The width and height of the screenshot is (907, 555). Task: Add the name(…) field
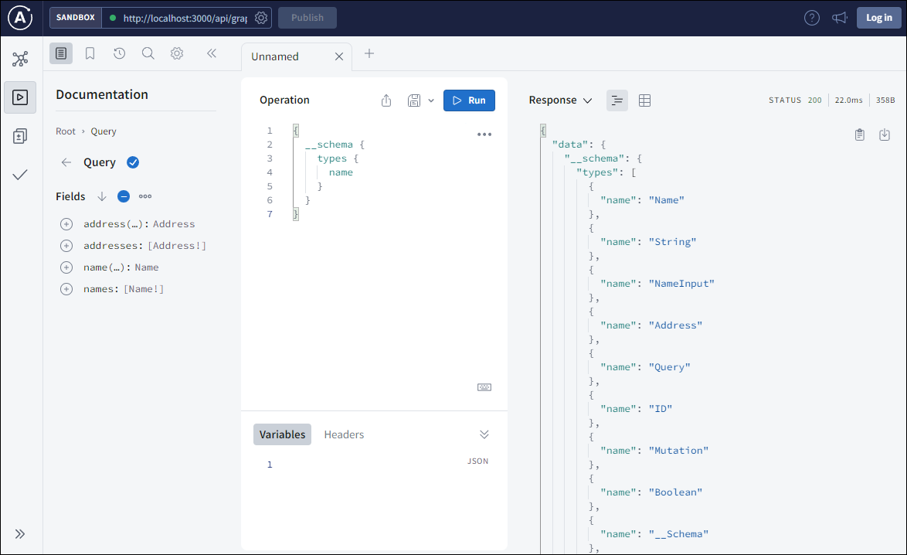[x=66, y=267]
